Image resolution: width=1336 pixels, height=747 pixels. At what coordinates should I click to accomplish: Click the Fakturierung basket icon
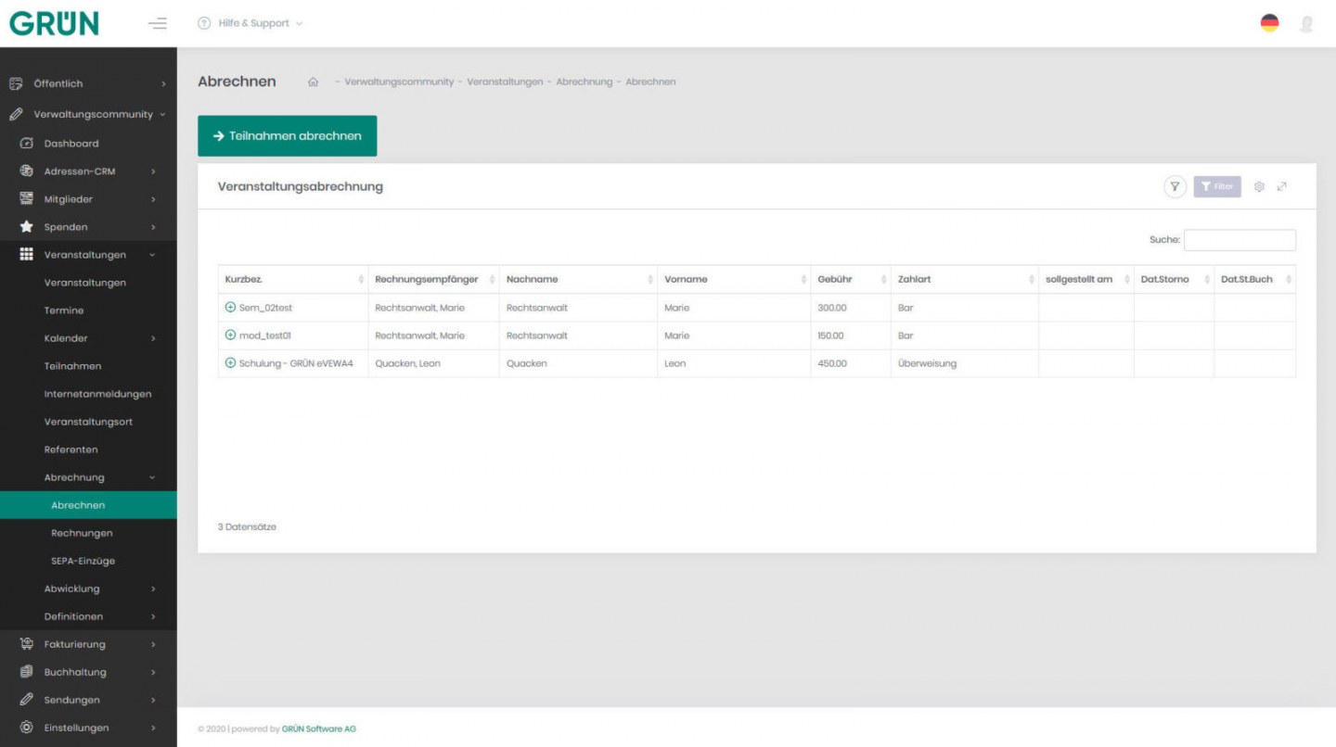click(26, 643)
